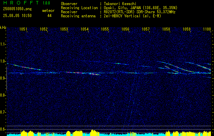Viewport: 214px width, 136px height.
Task: Click the 1055 time marker
Action: click(x=105, y=29)
